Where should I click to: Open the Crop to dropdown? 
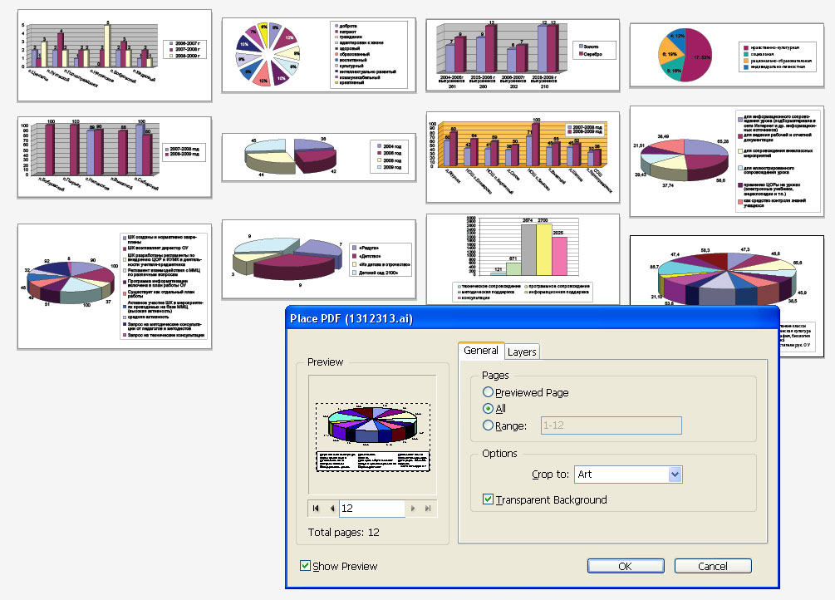[x=628, y=475]
